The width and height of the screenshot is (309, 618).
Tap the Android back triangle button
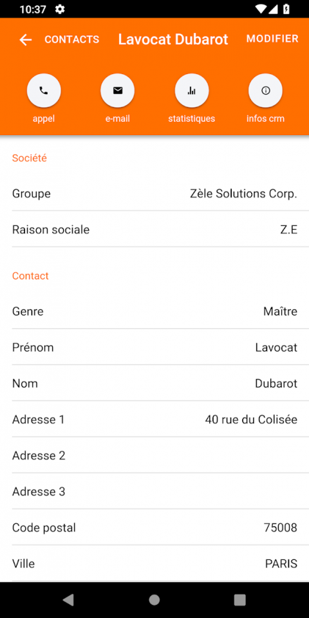tap(68, 600)
